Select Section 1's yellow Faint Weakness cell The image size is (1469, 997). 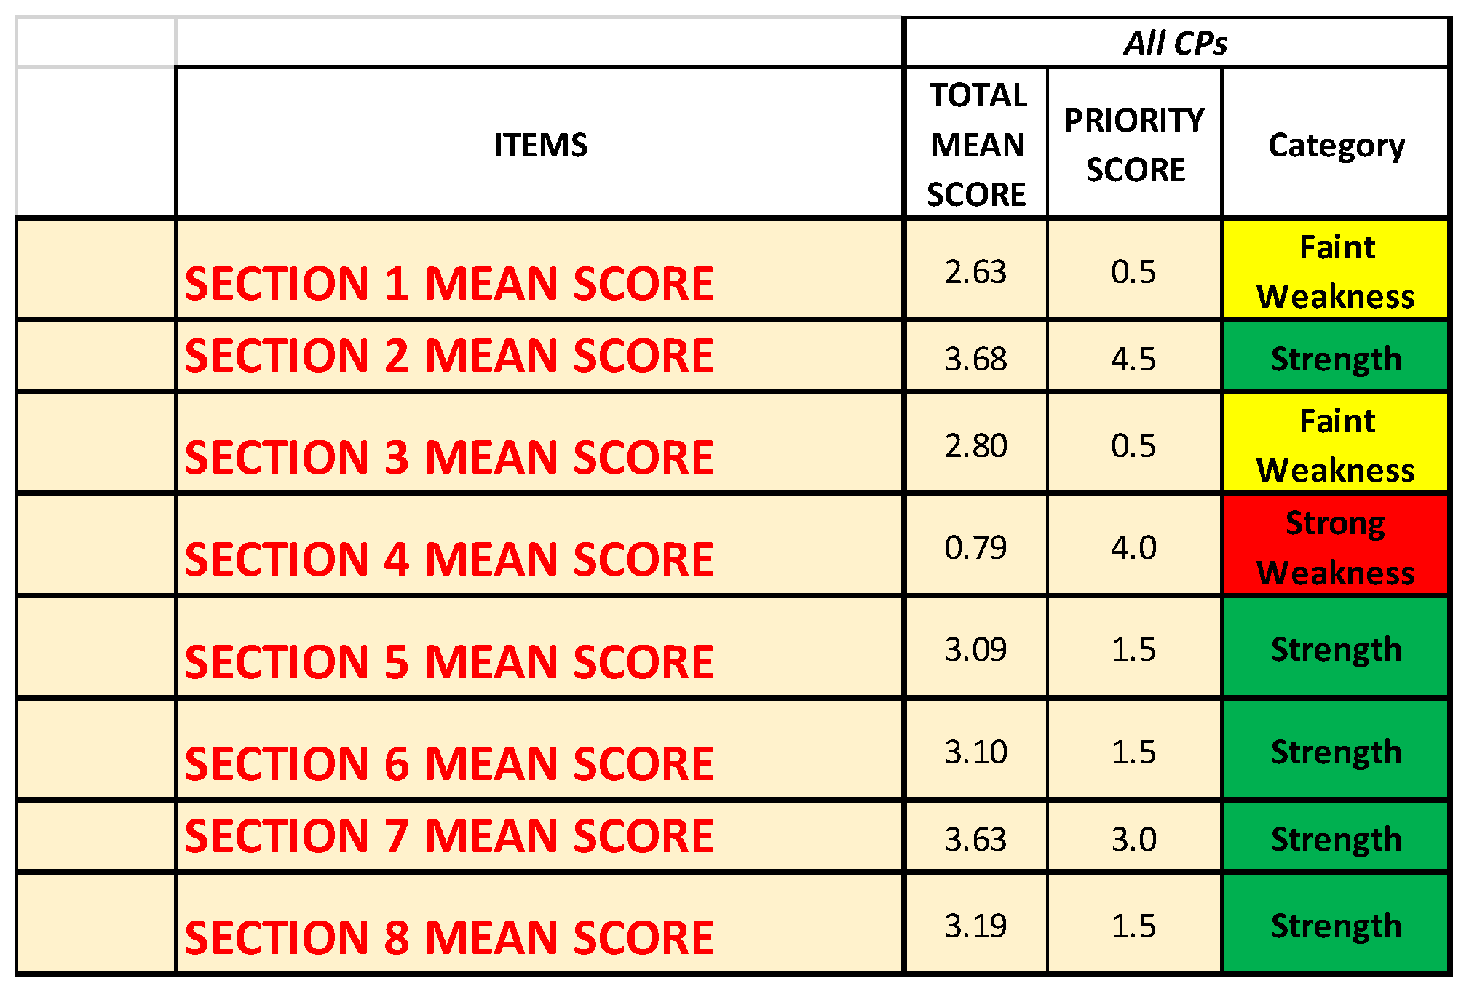(1335, 271)
